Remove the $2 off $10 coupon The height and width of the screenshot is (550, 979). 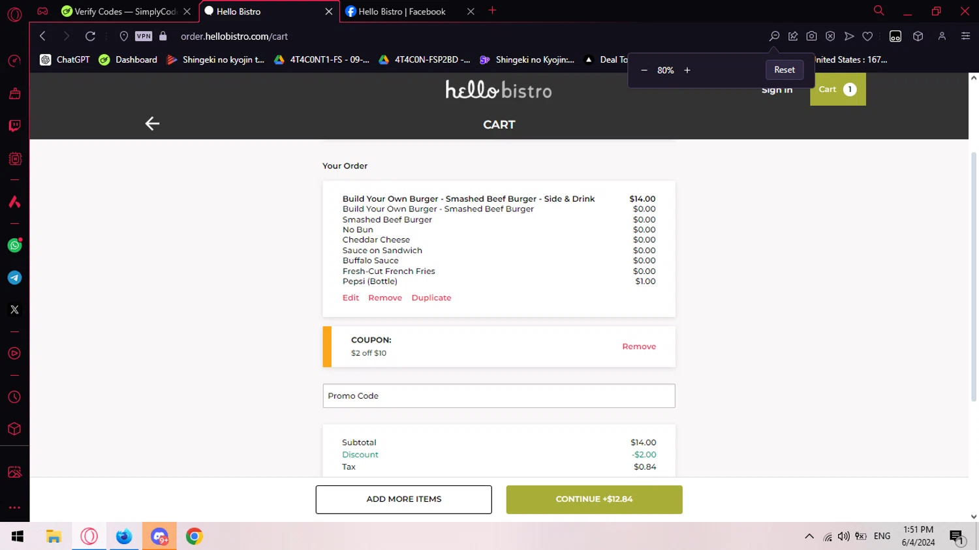639,346
